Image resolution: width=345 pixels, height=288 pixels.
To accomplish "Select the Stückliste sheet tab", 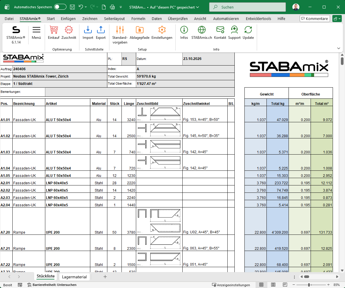I will click(46, 276).
